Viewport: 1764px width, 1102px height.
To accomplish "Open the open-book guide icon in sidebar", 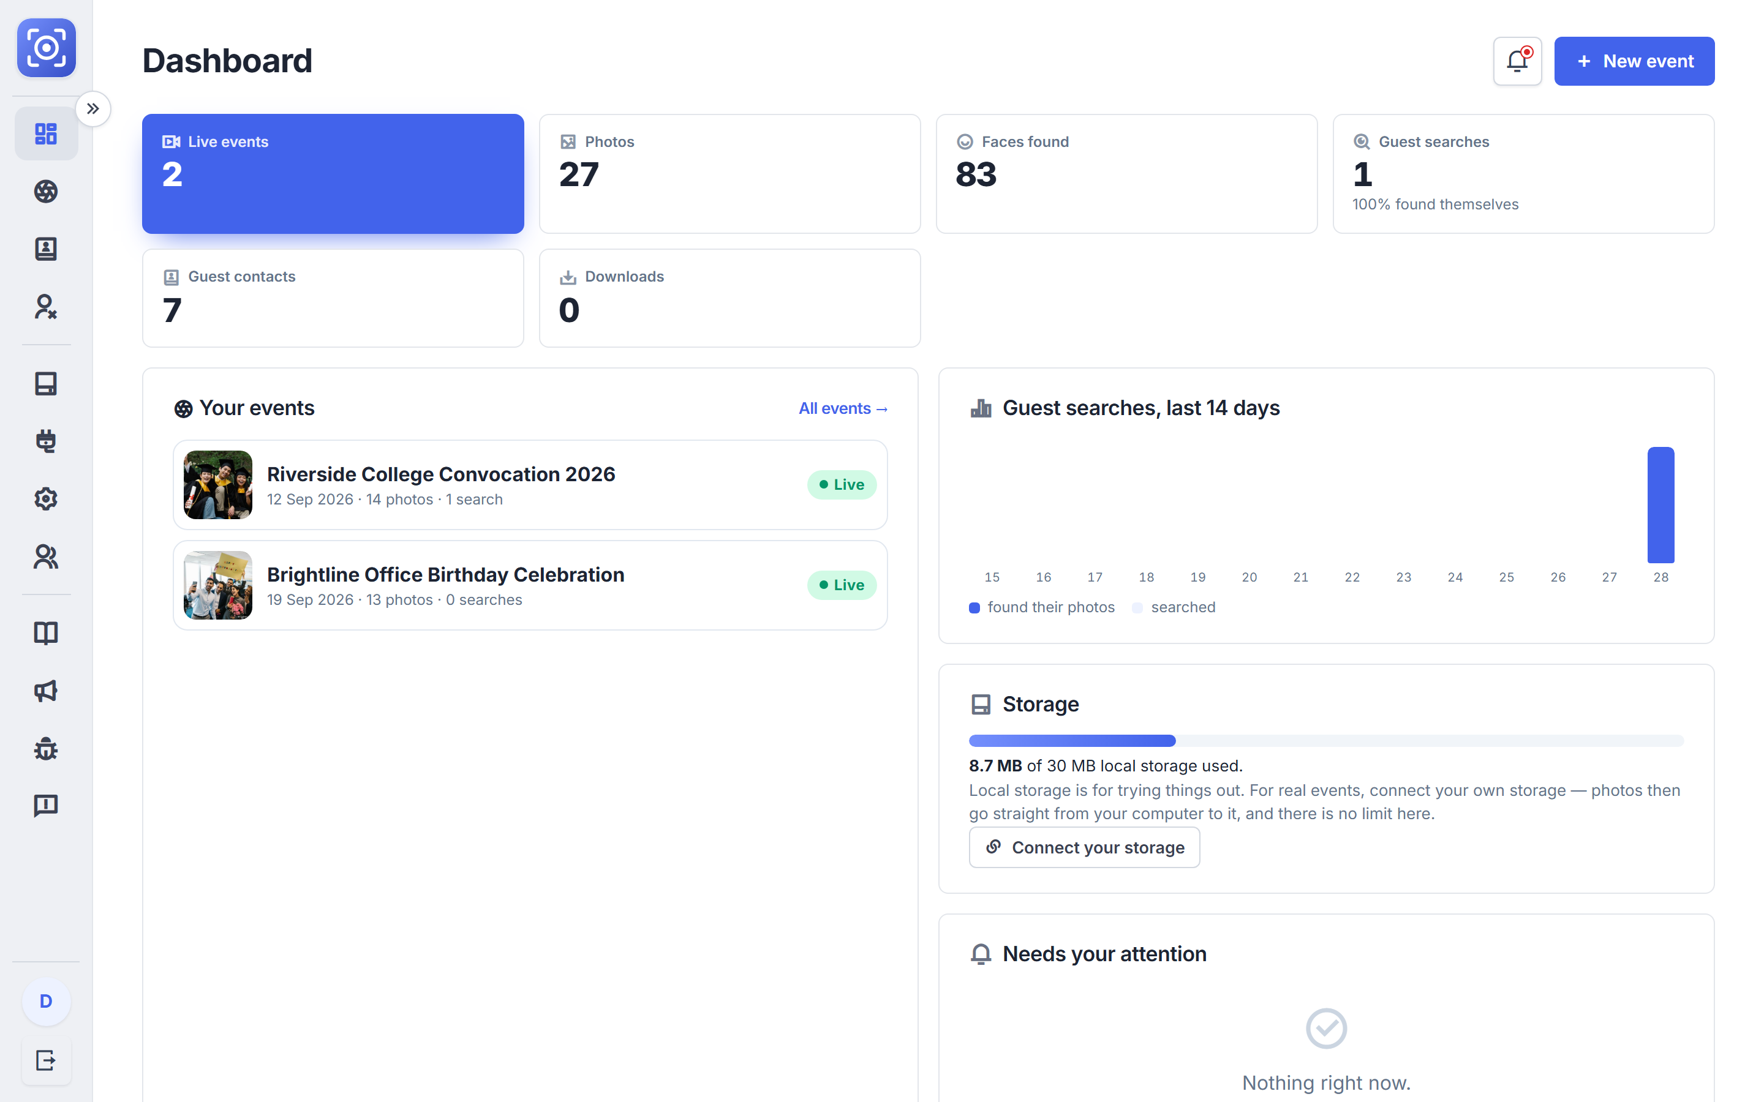I will tap(46, 632).
